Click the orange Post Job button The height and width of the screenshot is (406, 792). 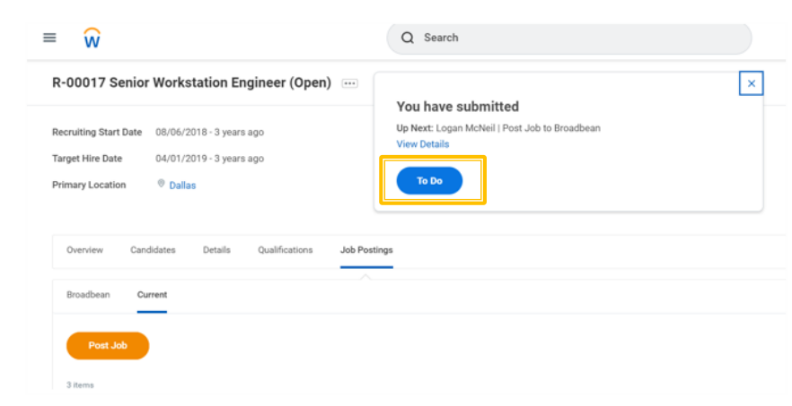[108, 345]
